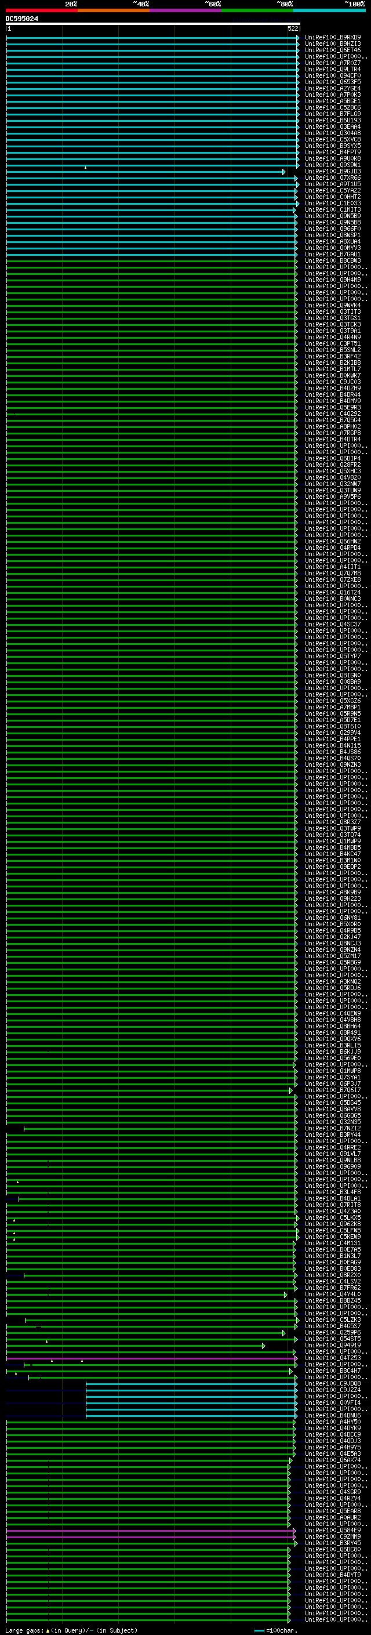Click the purple ~60% identity legend segment
The image size is (371, 1635).
(x=186, y=10)
